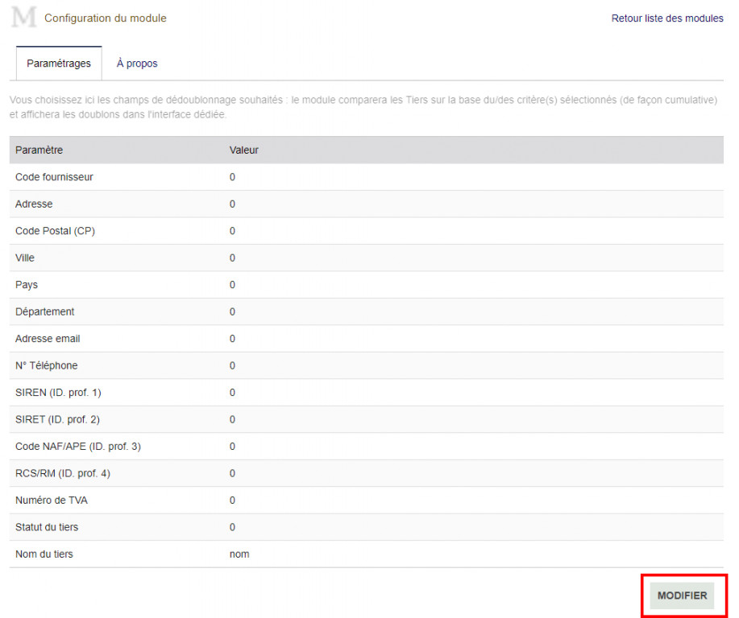Click the Adresse email parameter label
The image size is (739, 618).
[x=48, y=339]
